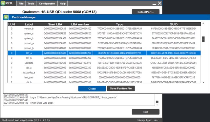
Task: Click the minus icon below log square
Action: pyautogui.click(x=157, y=105)
